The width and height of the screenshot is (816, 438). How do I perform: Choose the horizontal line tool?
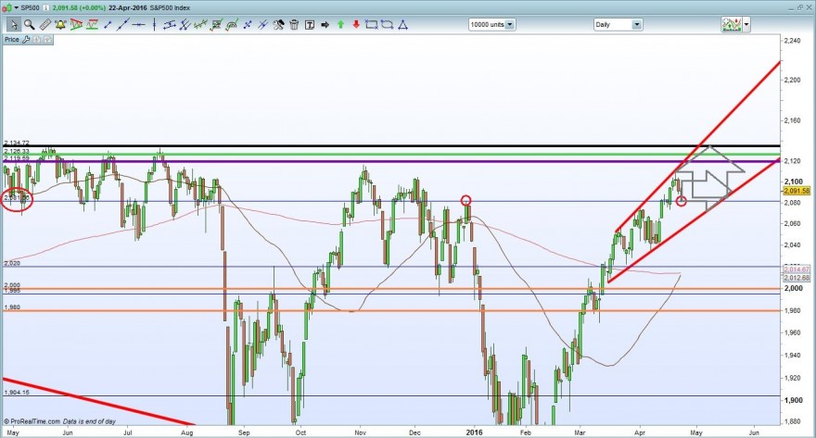138,24
